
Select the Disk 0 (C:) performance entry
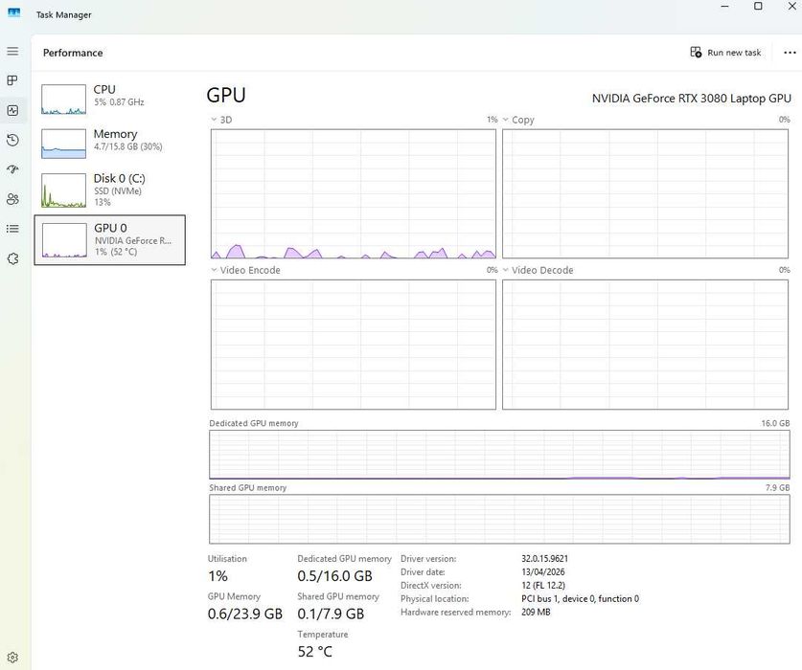[109, 190]
